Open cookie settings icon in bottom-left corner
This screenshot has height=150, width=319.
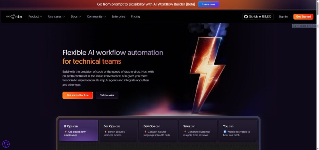[x=6, y=144]
